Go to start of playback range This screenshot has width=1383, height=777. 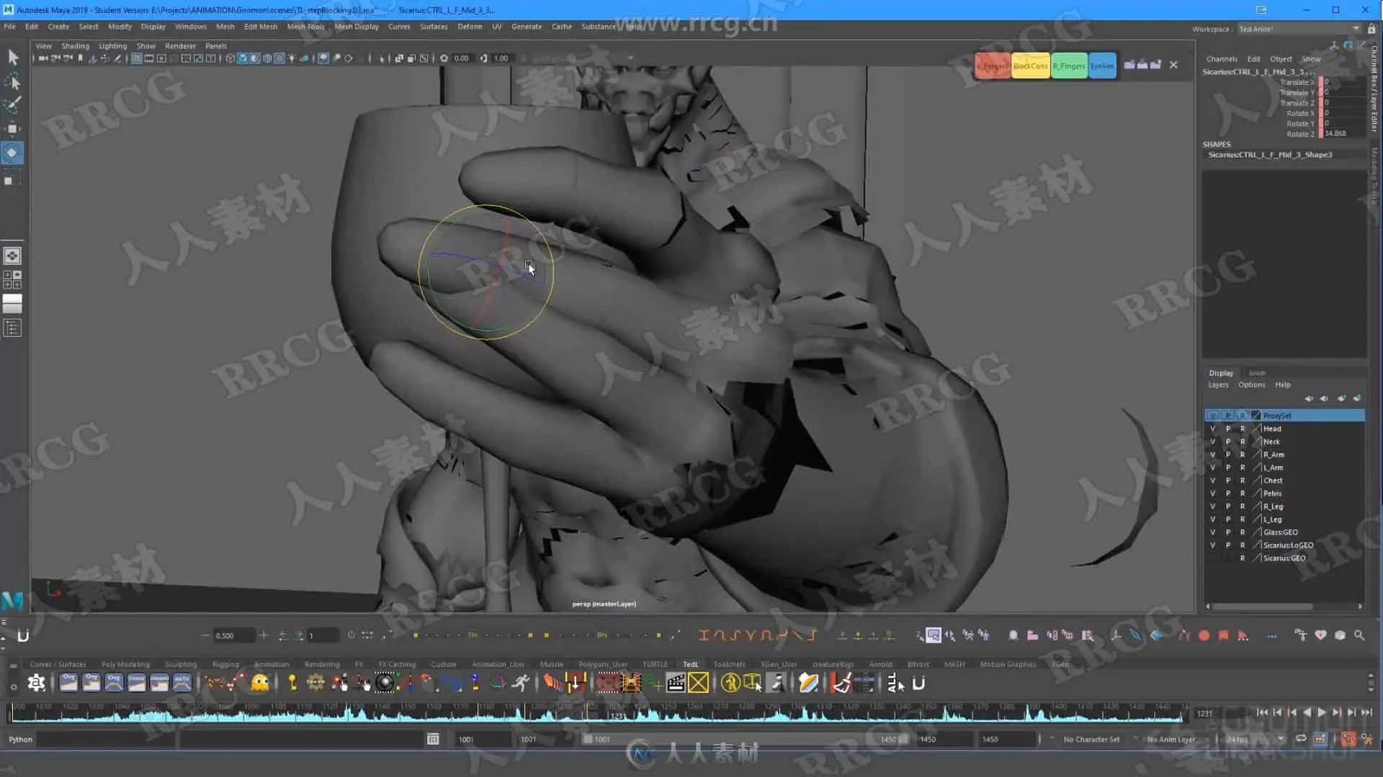(x=1262, y=712)
